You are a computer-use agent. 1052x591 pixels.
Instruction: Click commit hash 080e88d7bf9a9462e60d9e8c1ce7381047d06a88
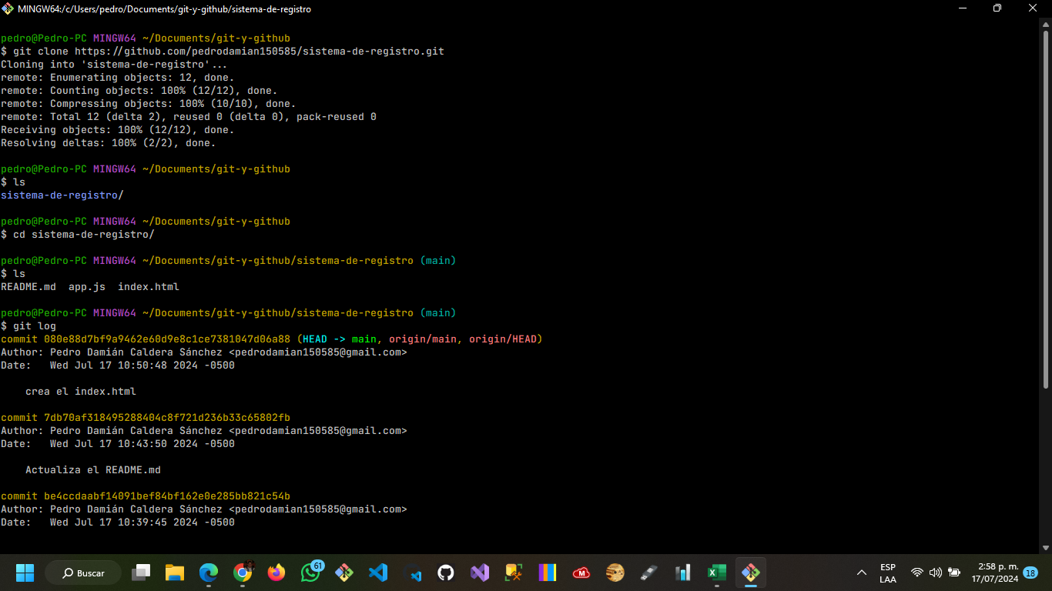click(x=167, y=339)
